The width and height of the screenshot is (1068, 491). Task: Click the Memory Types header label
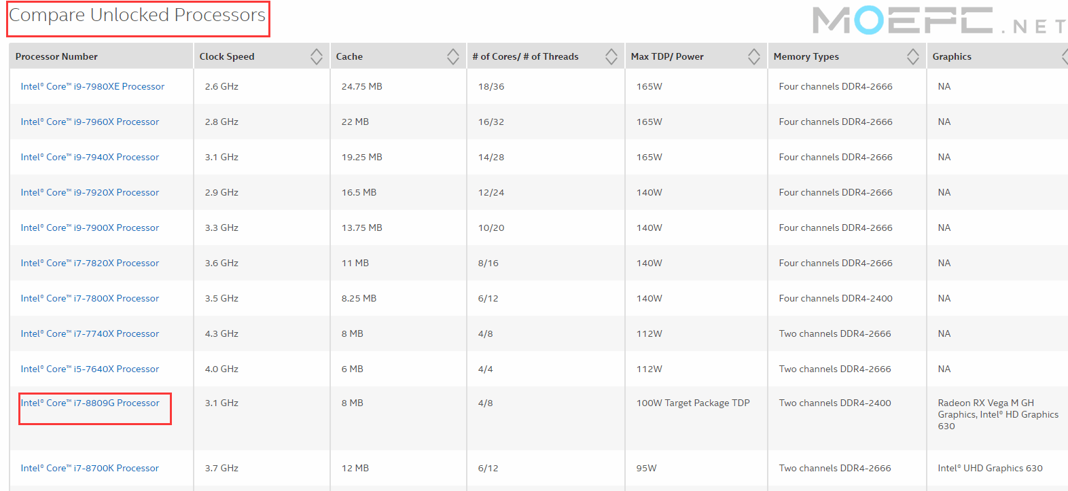806,56
